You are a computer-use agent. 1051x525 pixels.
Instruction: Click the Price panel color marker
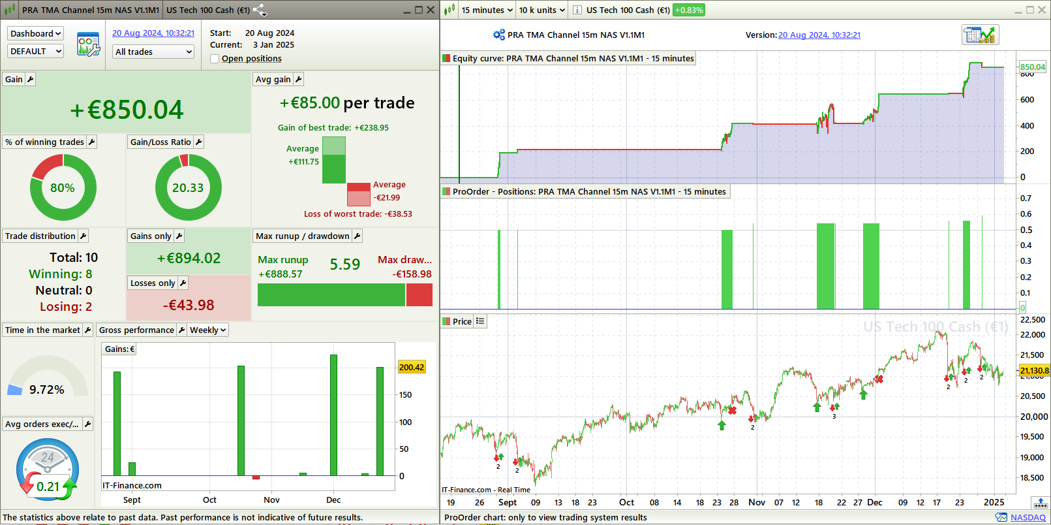446,321
